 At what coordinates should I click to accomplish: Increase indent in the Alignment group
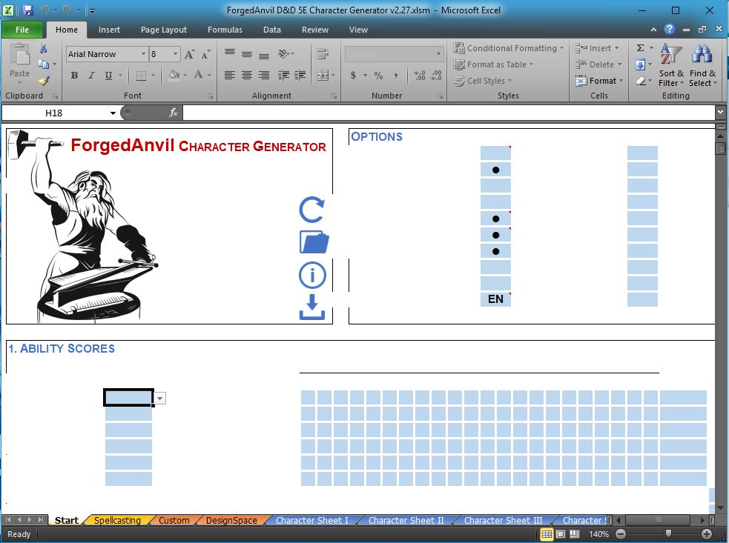click(300, 76)
